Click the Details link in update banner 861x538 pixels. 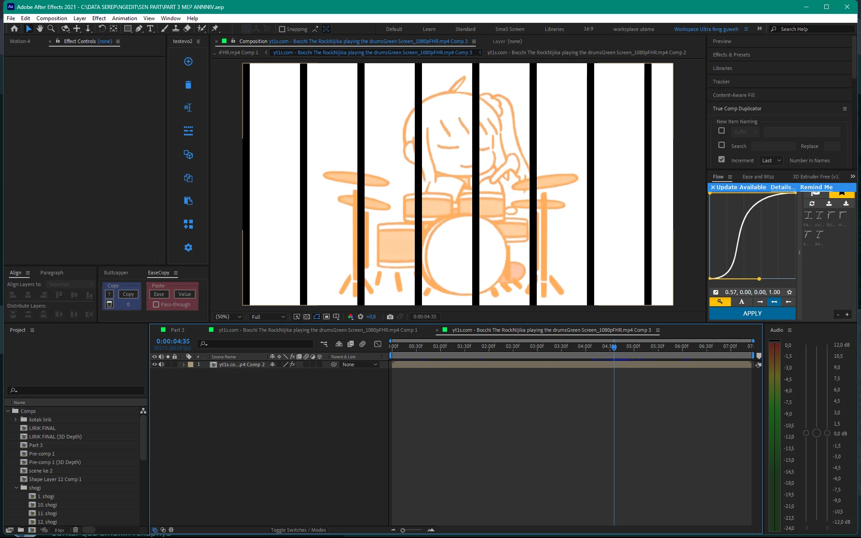[783, 187]
